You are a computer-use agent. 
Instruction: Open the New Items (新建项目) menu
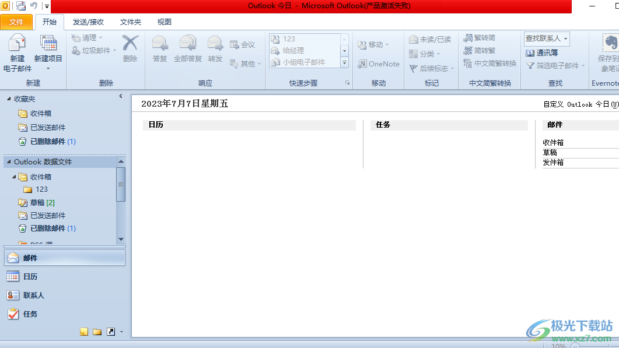coord(48,53)
